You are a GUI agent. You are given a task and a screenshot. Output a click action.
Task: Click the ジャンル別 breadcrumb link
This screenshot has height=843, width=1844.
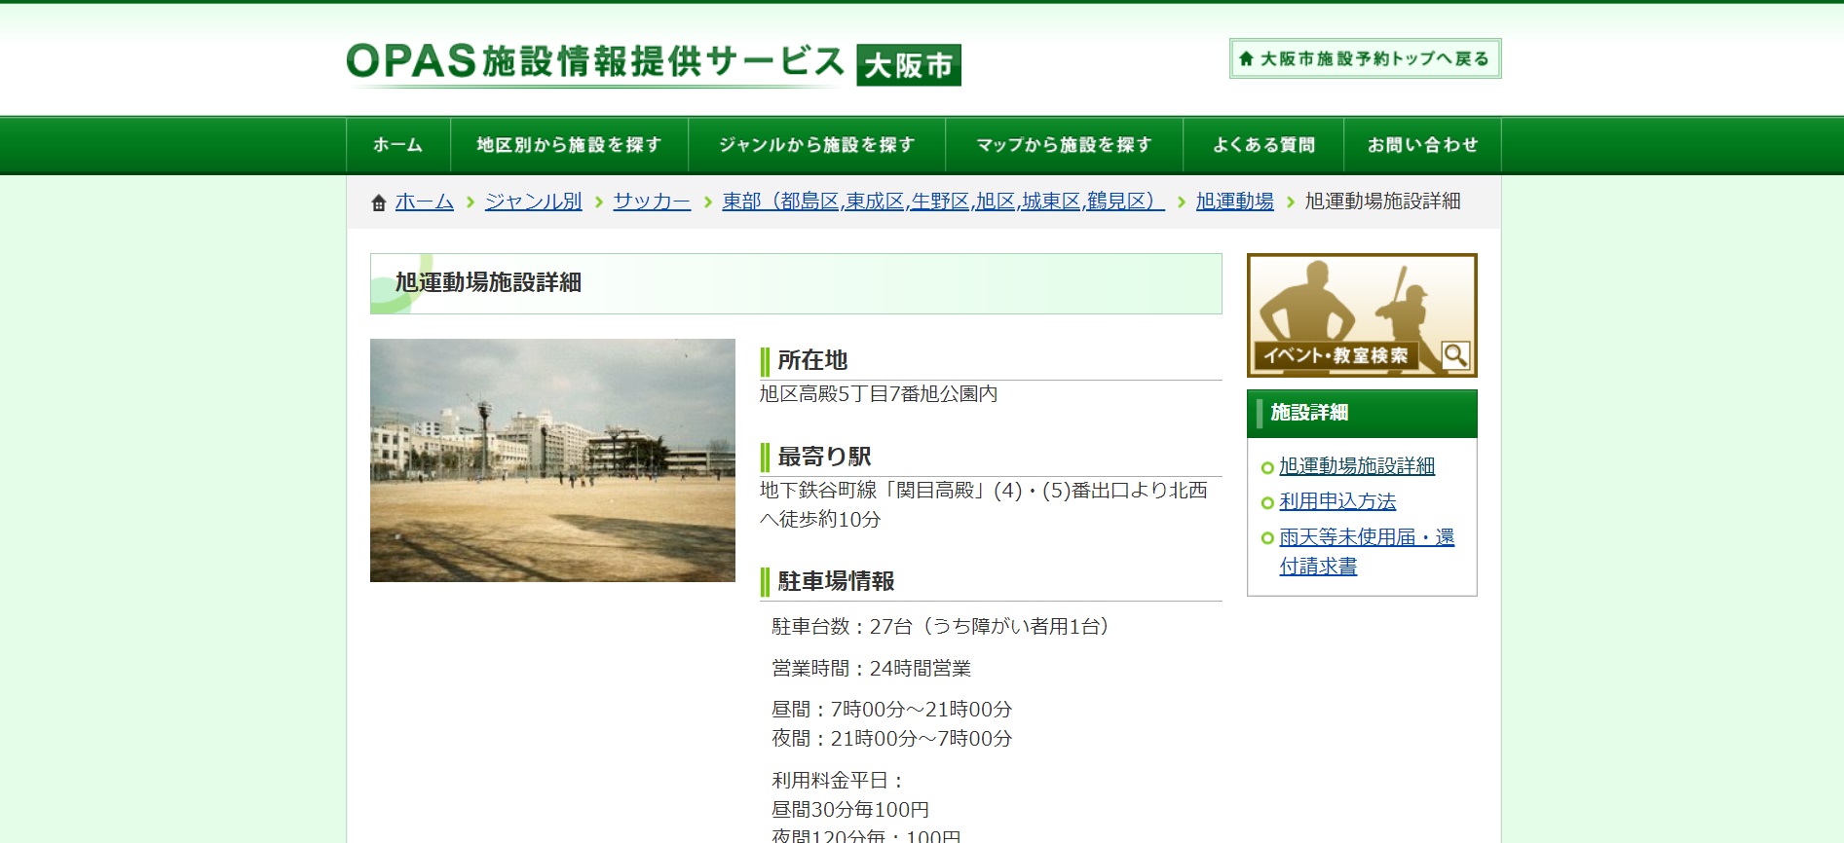[533, 202]
